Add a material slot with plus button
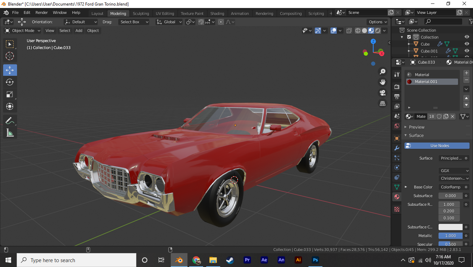This screenshot has width=473, height=267. click(467, 73)
